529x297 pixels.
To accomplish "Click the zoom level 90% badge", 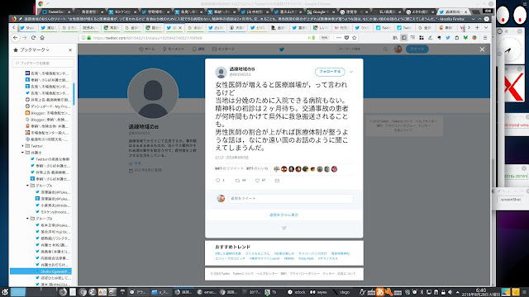I will pyautogui.click(x=324, y=38).
